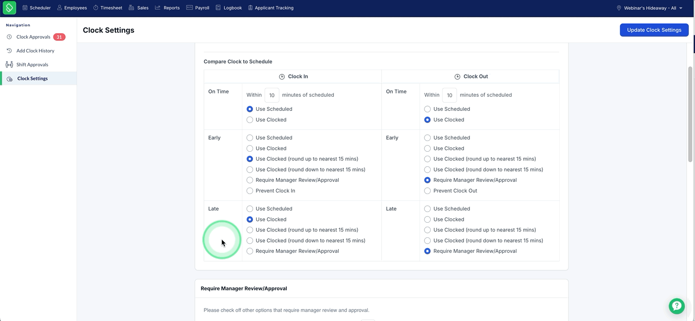Click the green app logo icon
This screenshot has width=695, height=321.
9,8
